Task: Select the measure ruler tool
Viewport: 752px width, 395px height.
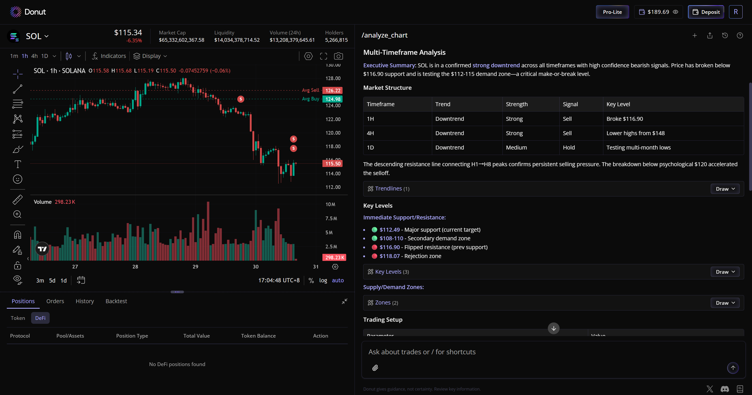Action: [18, 199]
